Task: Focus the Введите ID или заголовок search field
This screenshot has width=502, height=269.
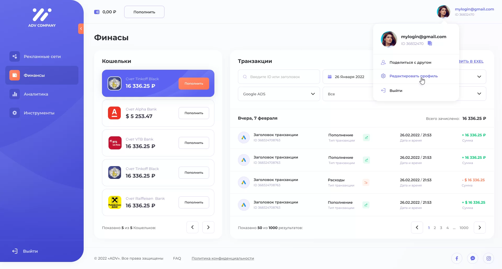Action: click(x=279, y=77)
